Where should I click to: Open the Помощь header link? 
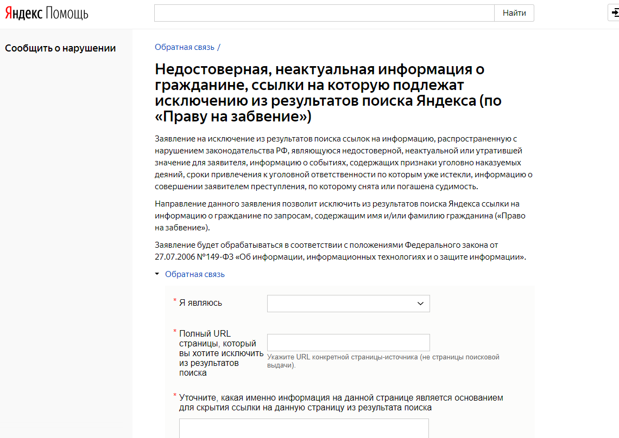pyautogui.click(x=67, y=13)
